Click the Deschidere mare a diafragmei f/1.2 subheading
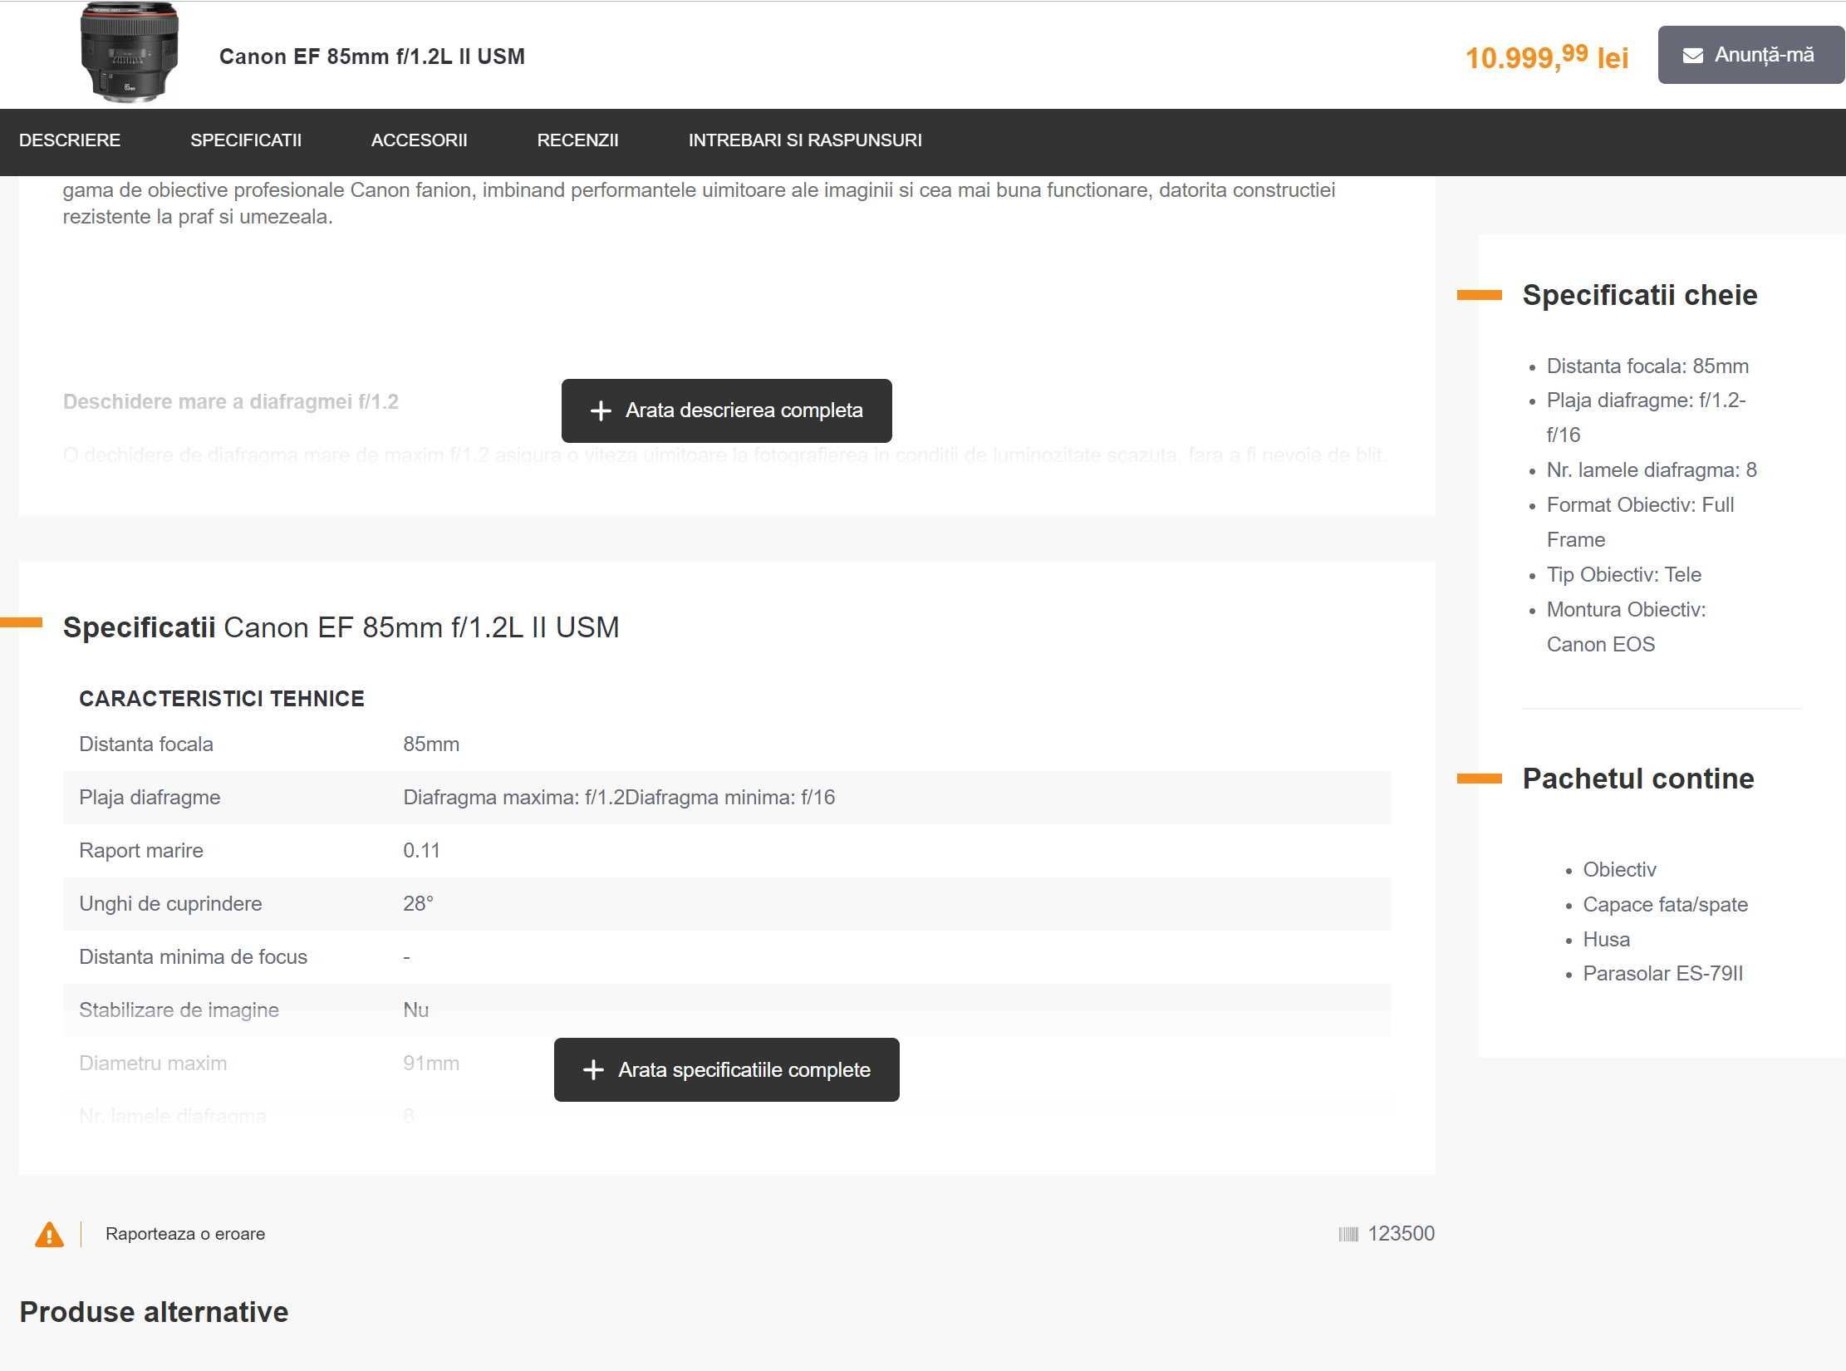1846x1371 pixels. tap(231, 402)
